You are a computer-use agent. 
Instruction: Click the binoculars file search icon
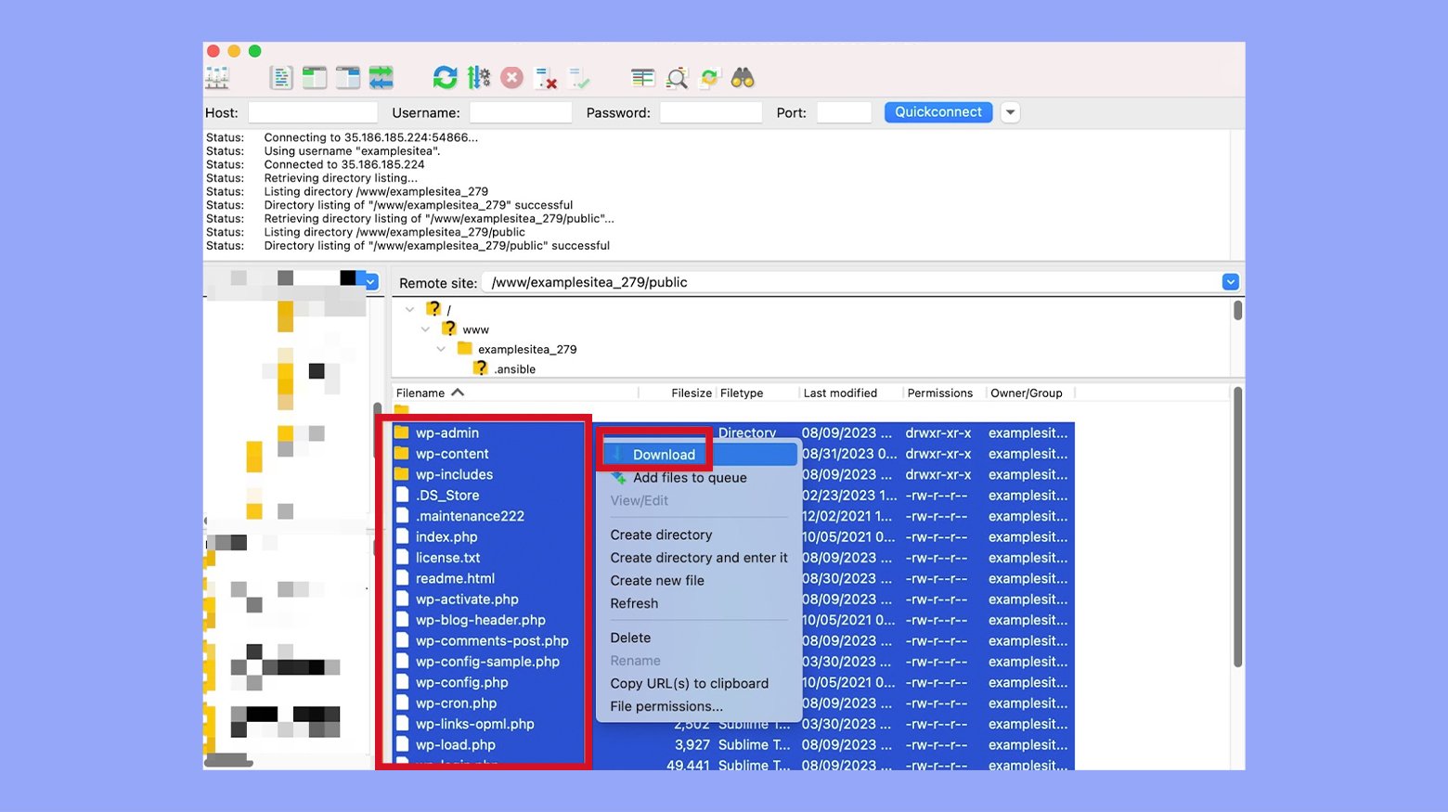743,78
